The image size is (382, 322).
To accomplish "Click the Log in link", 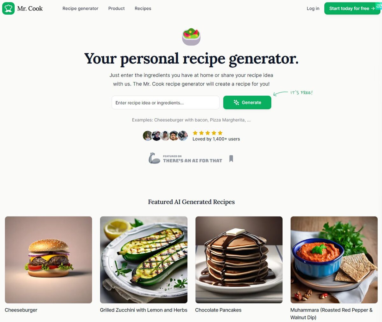I will pos(313,9).
